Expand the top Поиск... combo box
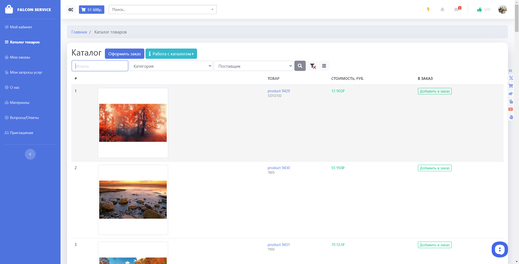Screen dimensions: 519x264 [162, 9]
